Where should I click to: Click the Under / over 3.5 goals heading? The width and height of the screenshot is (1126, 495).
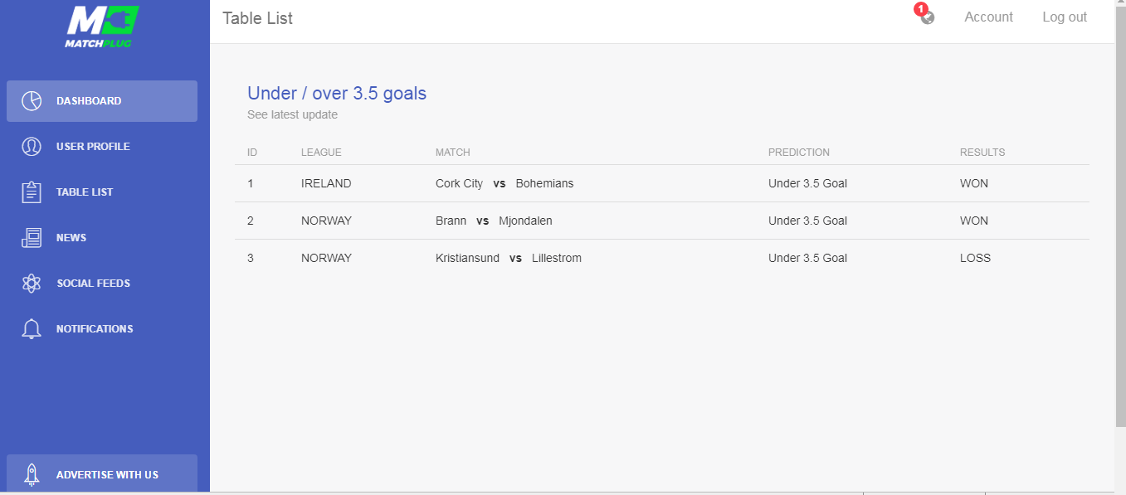pyautogui.click(x=337, y=93)
